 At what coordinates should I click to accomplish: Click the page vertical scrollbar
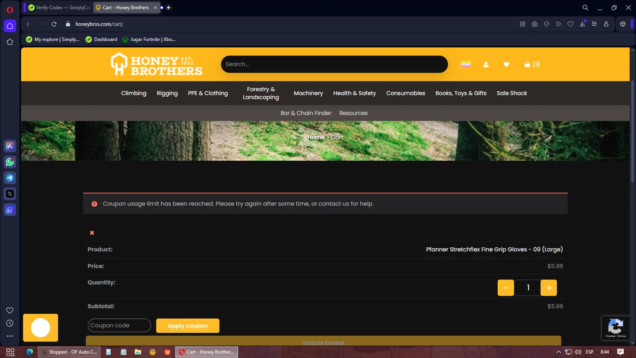tap(633, 131)
